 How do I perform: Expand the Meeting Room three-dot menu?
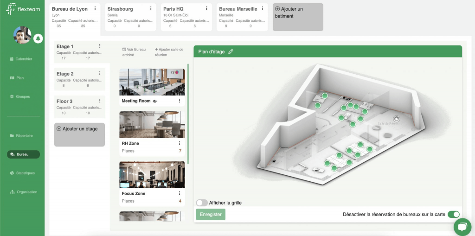[180, 101]
